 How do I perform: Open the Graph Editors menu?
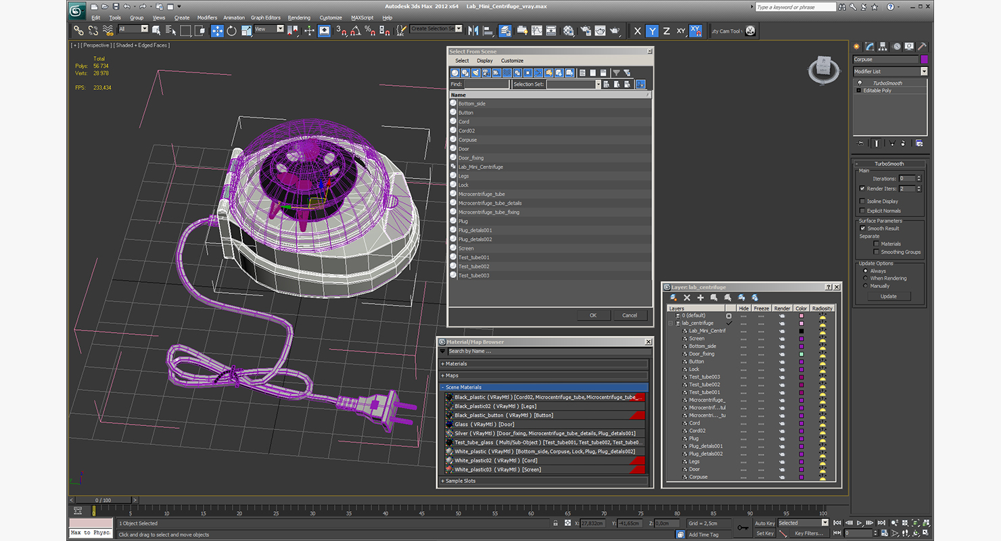point(266,18)
